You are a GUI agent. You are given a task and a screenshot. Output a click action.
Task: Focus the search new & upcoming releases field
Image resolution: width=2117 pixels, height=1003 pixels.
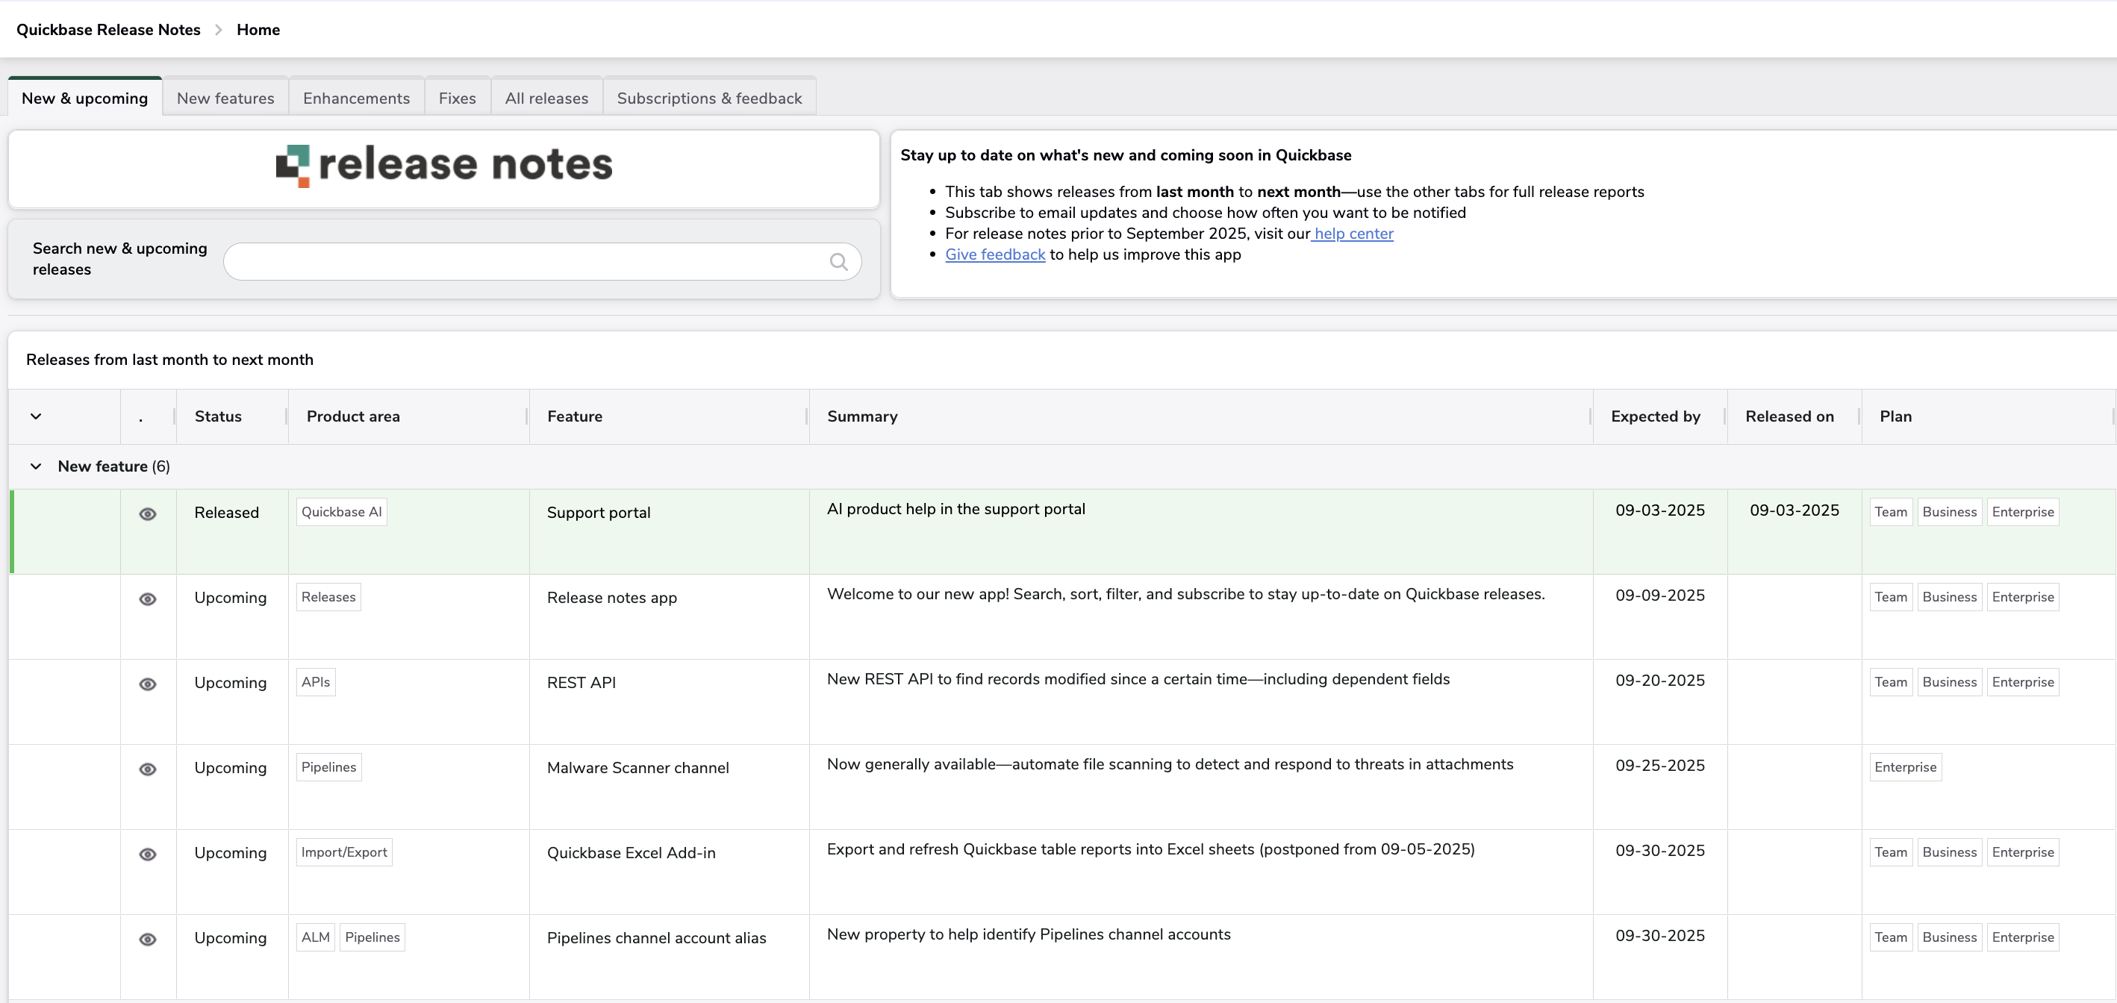point(542,261)
